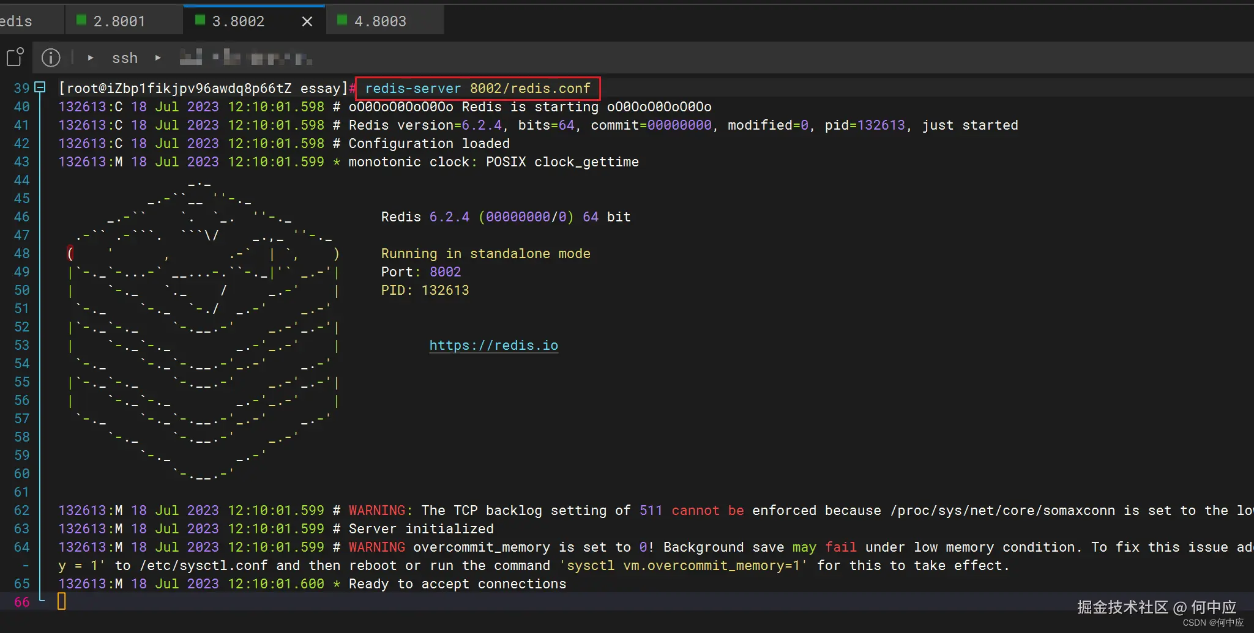Click the /etc/sysctl.conf path text
The height and width of the screenshot is (633, 1254).
pyautogui.click(x=203, y=566)
